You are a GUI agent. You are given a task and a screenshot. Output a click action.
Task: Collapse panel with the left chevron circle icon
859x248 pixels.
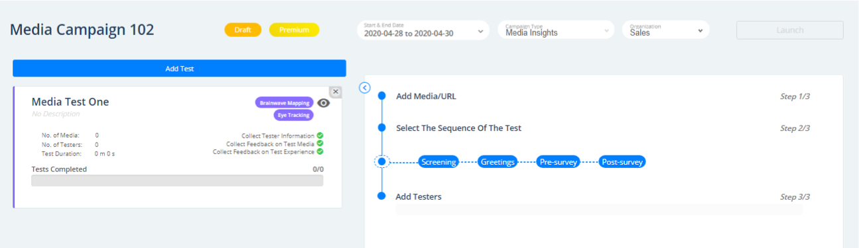point(364,88)
